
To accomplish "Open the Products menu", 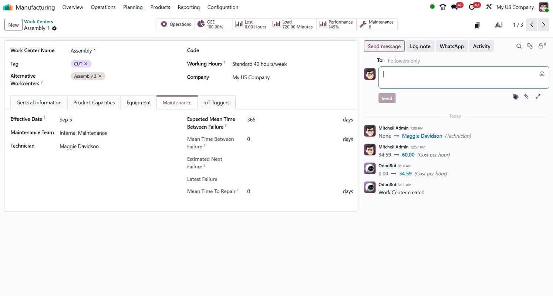I will click(x=160, y=7).
